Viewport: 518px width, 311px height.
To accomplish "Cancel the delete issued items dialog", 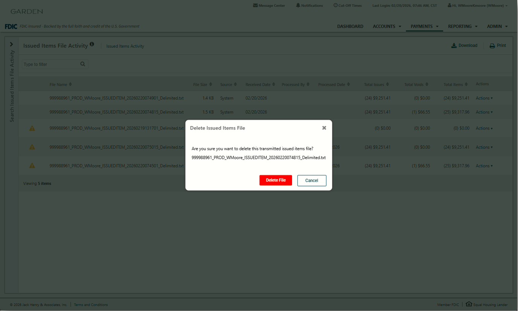I will tap(311, 180).
